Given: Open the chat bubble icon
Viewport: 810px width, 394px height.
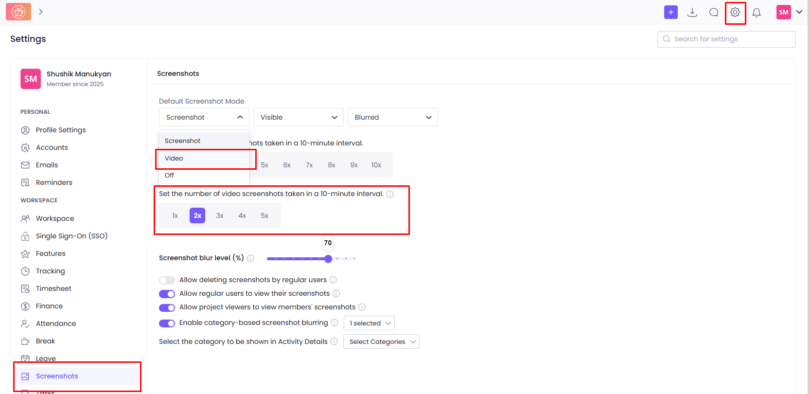Looking at the screenshot, I should [713, 12].
